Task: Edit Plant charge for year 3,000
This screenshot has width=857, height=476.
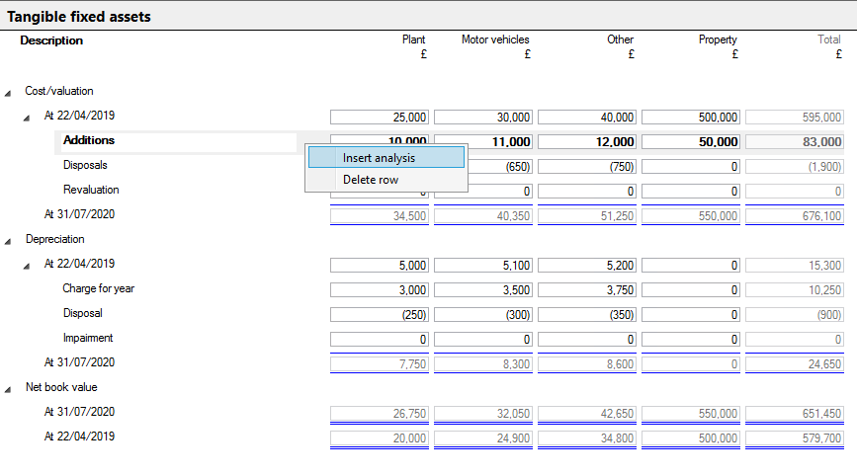Action: click(x=380, y=290)
